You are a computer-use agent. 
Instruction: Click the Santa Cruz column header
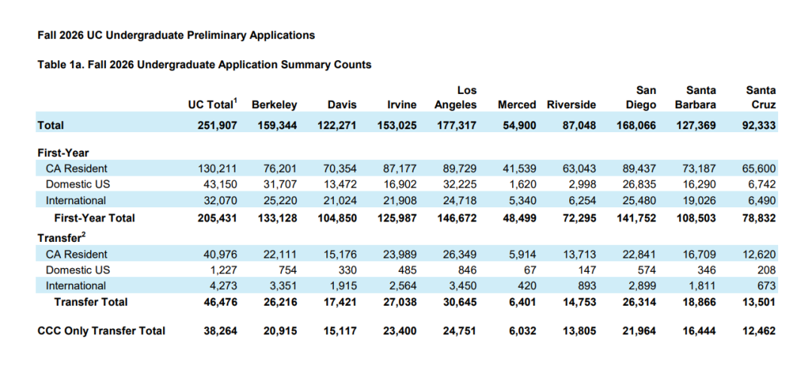tap(760, 98)
